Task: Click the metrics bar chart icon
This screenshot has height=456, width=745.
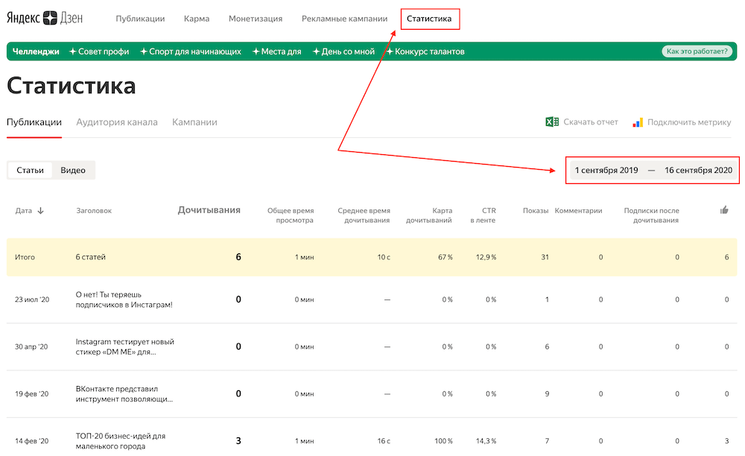Action: pos(638,122)
